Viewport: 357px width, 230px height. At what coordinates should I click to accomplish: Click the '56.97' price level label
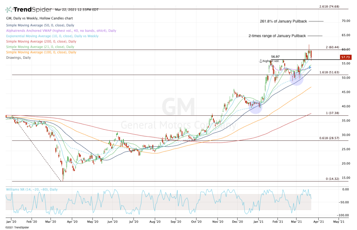pyautogui.click(x=276, y=56)
